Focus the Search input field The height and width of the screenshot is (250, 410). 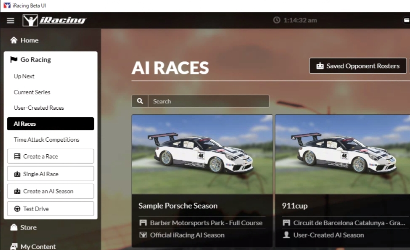[x=208, y=101]
